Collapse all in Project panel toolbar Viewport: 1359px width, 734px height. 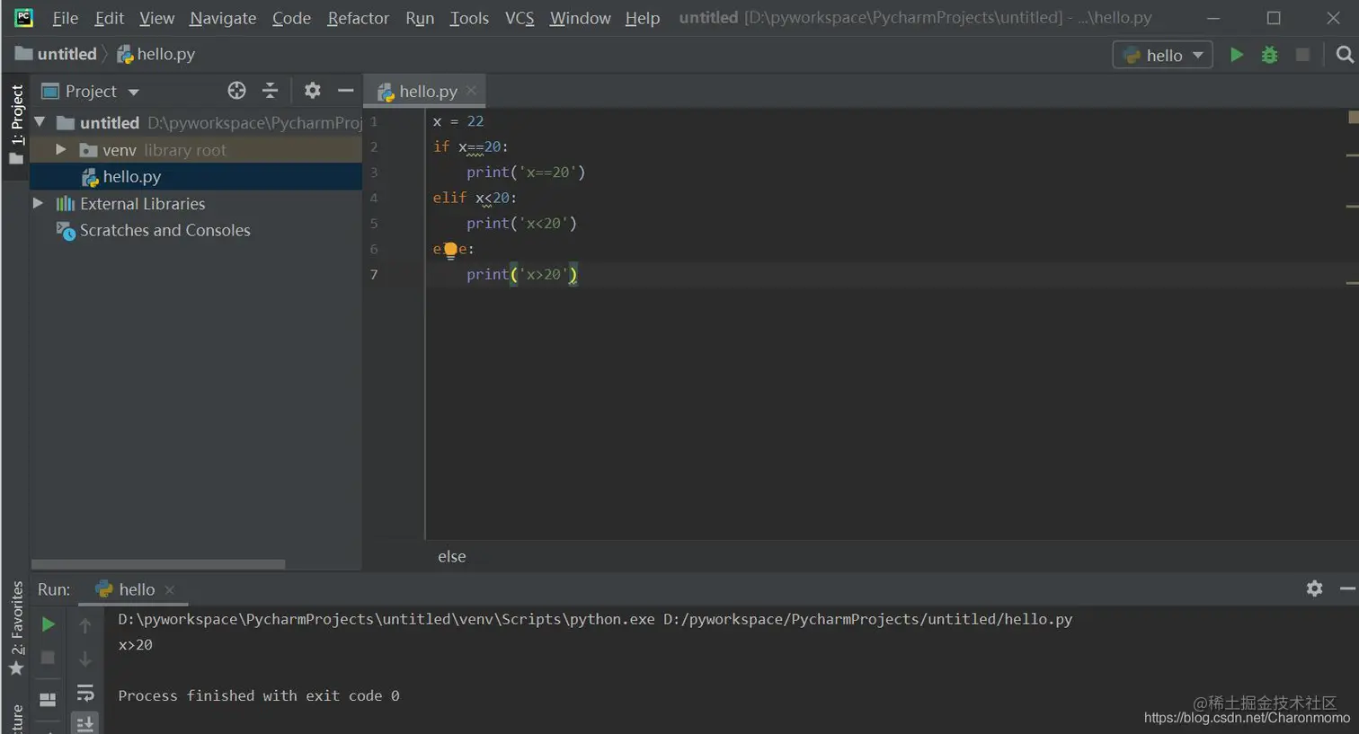pyautogui.click(x=270, y=91)
